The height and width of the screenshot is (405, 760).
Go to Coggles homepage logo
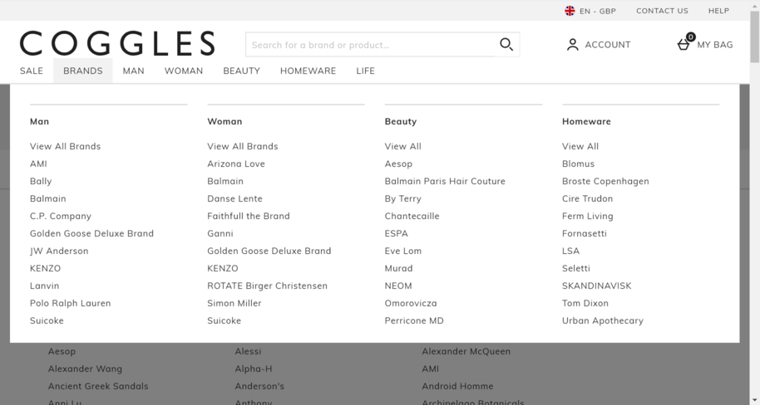(x=117, y=43)
